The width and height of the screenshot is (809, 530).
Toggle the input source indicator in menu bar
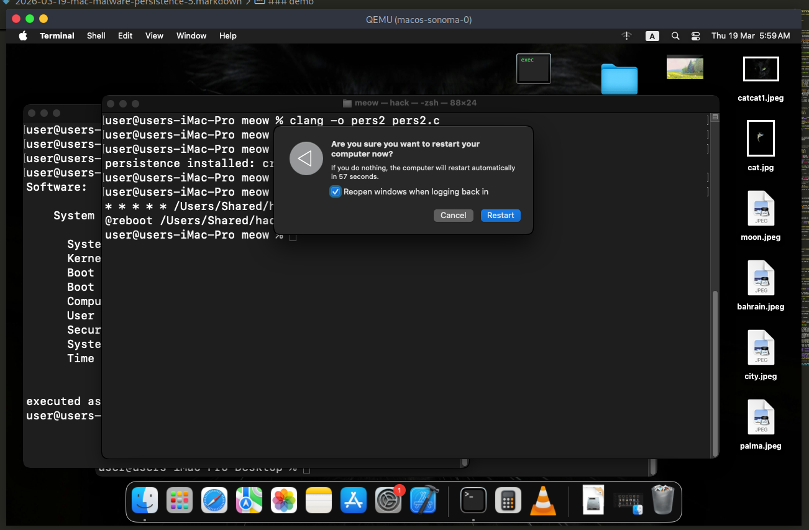tap(652, 36)
